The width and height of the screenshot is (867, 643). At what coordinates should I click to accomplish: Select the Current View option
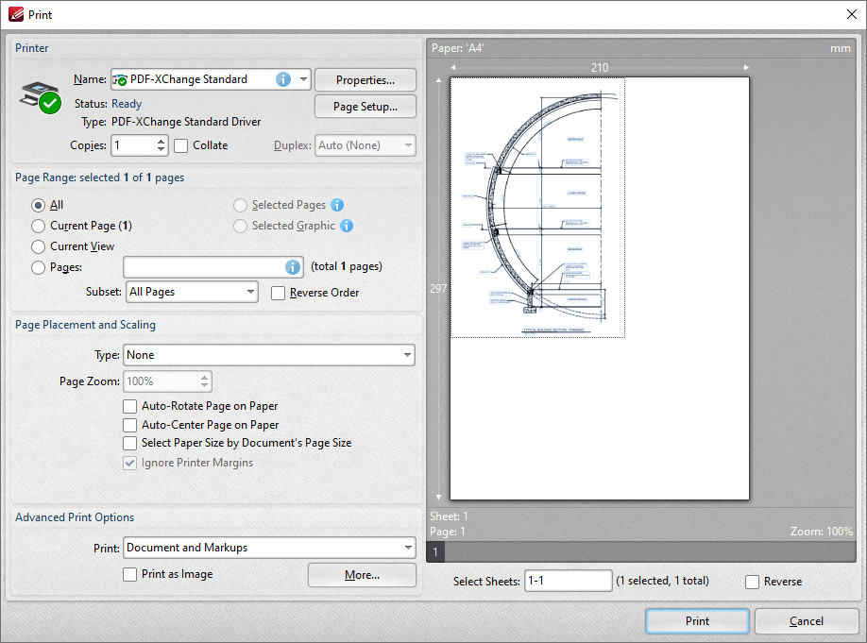point(38,246)
